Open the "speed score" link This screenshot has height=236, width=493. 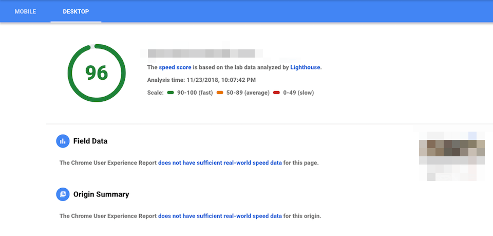tap(175, 67)
